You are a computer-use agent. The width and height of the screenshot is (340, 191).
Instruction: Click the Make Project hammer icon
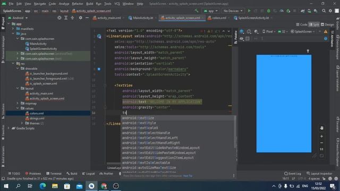click(197, 11)
